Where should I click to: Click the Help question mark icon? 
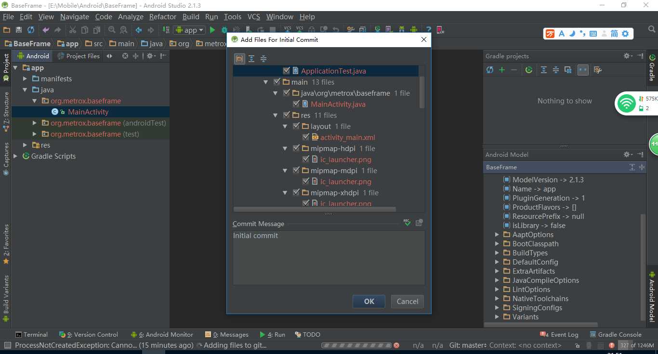coord(428,30)
